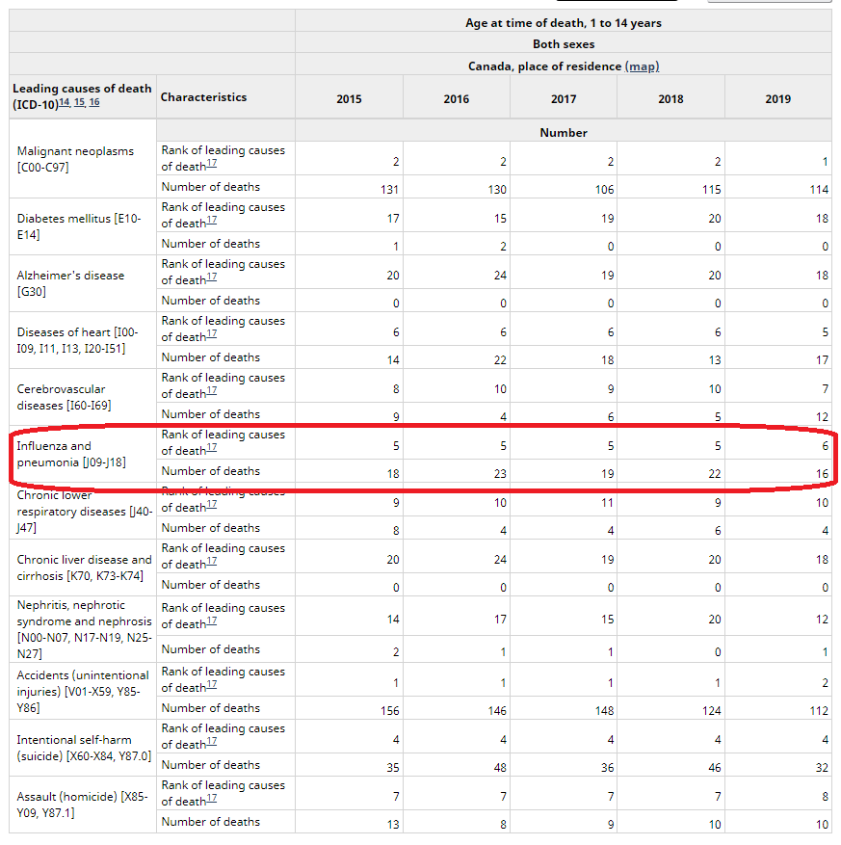
Task: Click 12 cerebrovascular deaths in 2019
Action: 822,417
